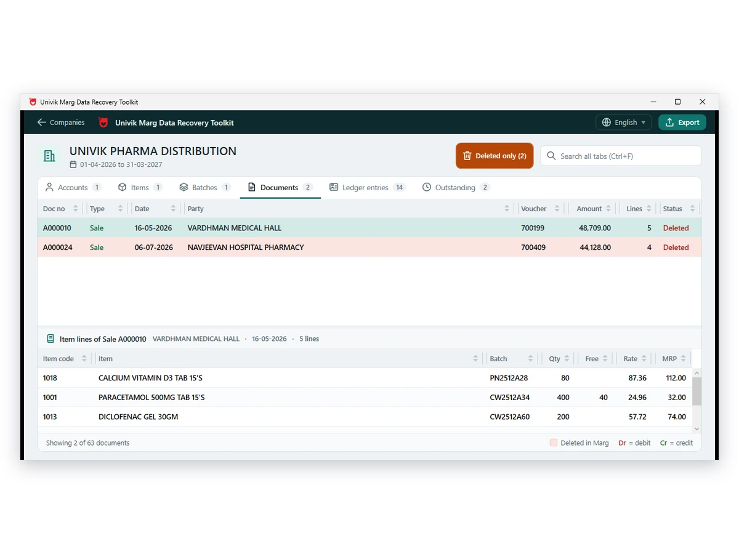Click the magnifier icon in search box
Screen dimensions: 739x554
[551, 156]
